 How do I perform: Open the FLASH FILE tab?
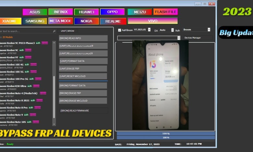[x=165, y=12]
